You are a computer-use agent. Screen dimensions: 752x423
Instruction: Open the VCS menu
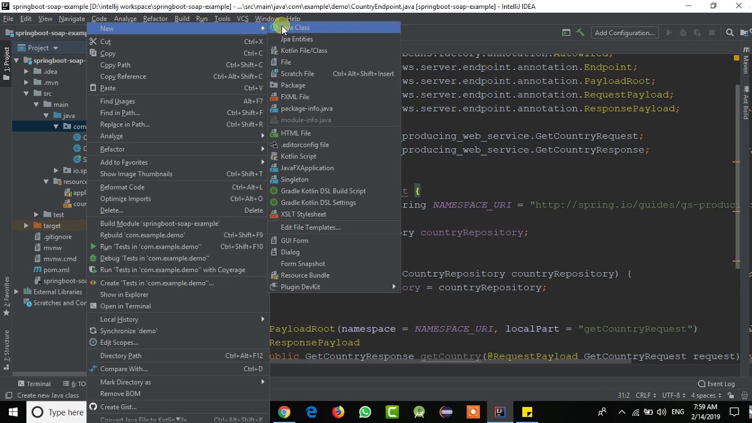coord(243,19)
